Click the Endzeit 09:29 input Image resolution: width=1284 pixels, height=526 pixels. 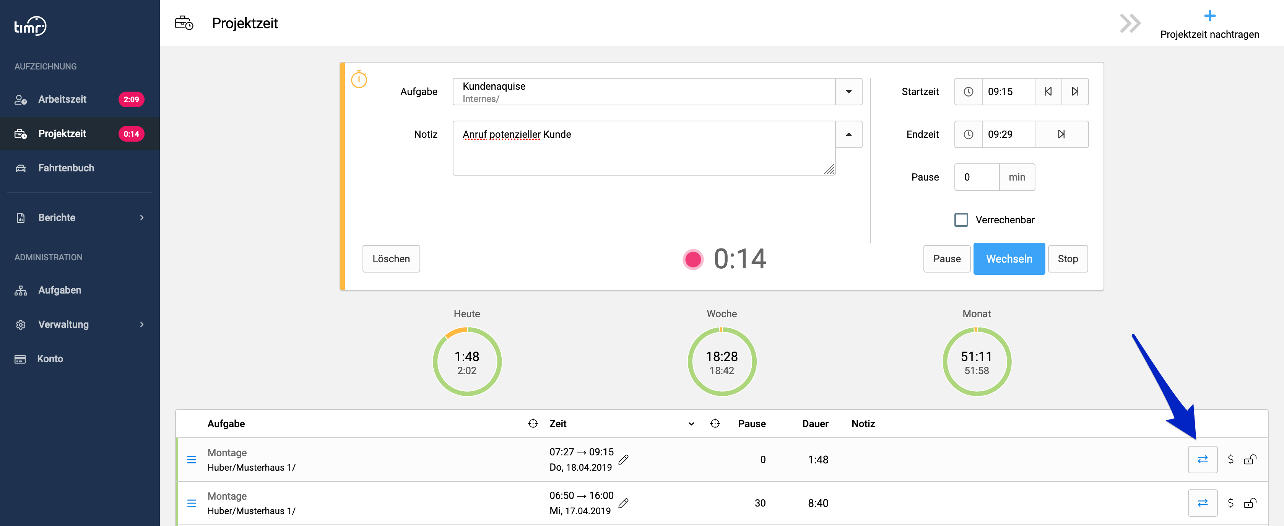pos(1008,134)
